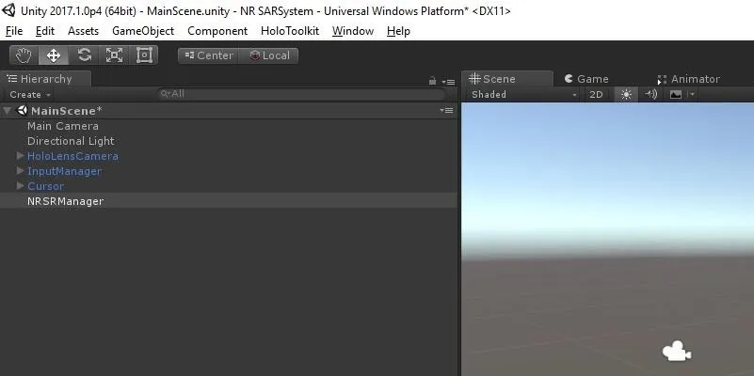Open the Create dropdown in Hierarchy
The height and width of the screenshot is (376, 754).
(x=30, y=95)
